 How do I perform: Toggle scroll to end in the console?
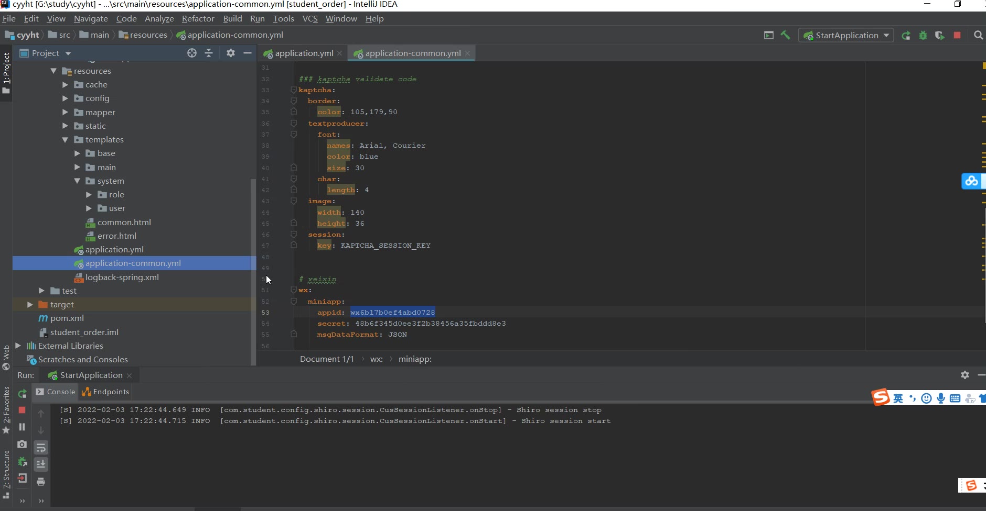click(x=41, y=464)
